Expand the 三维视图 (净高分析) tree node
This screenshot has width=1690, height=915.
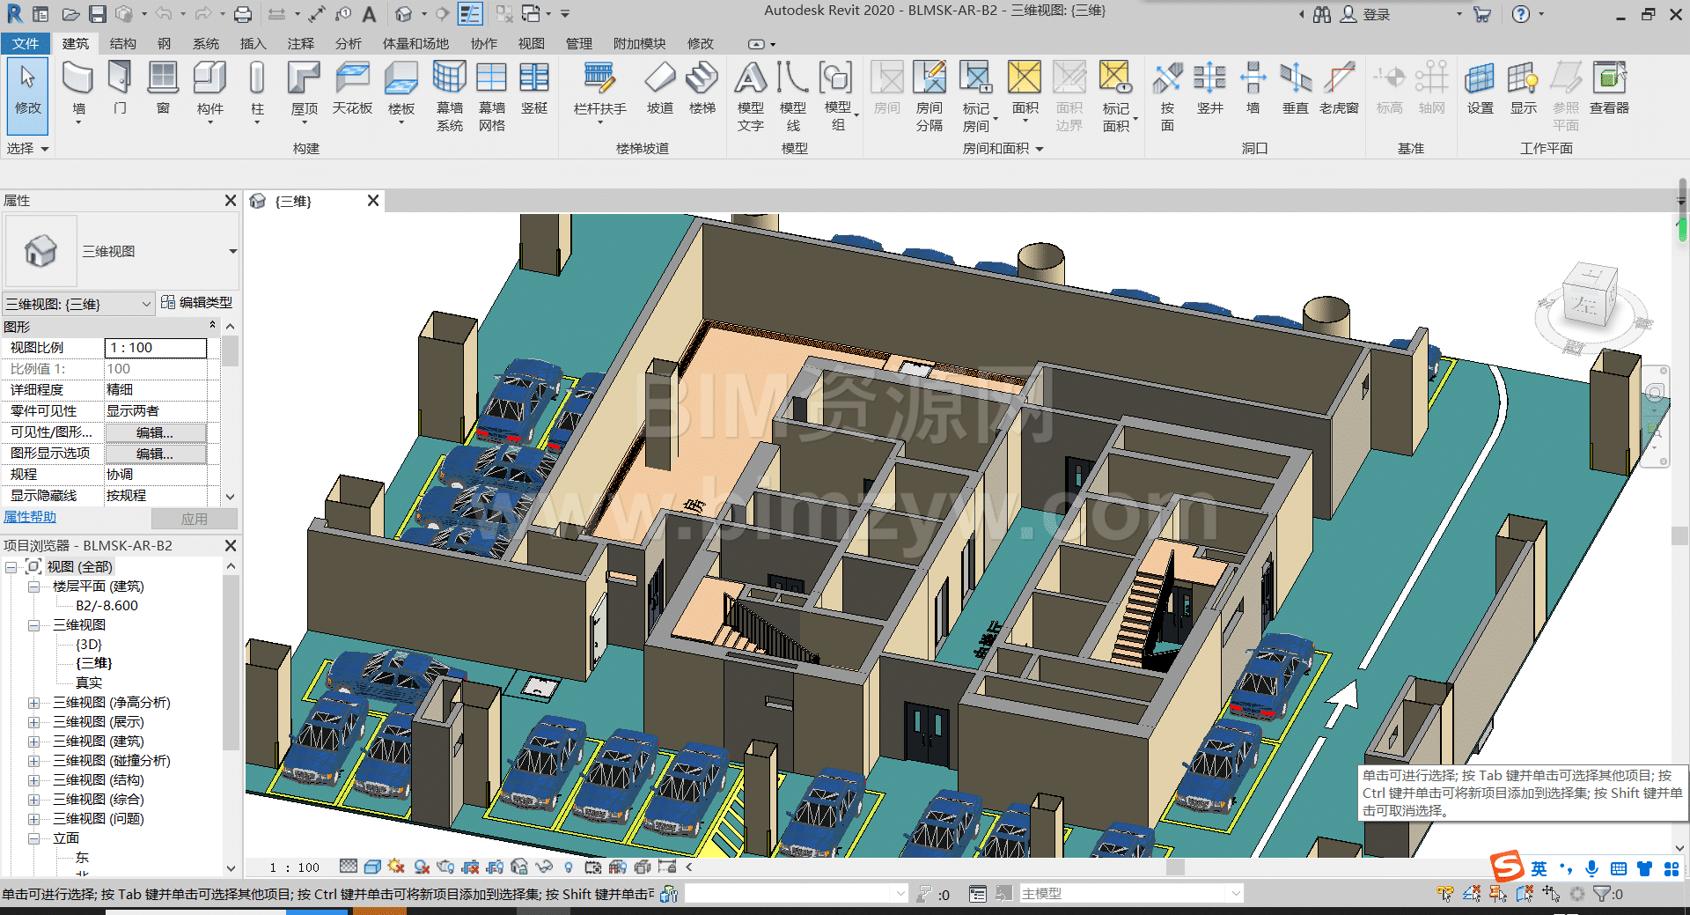click(33, 703)
